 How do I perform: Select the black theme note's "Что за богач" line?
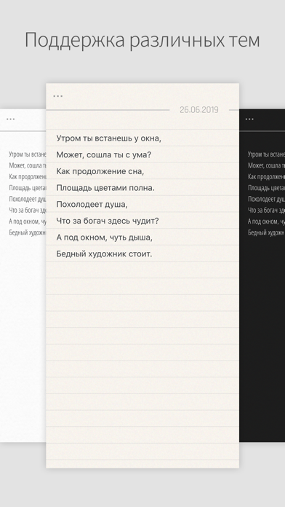click(266, 211)
